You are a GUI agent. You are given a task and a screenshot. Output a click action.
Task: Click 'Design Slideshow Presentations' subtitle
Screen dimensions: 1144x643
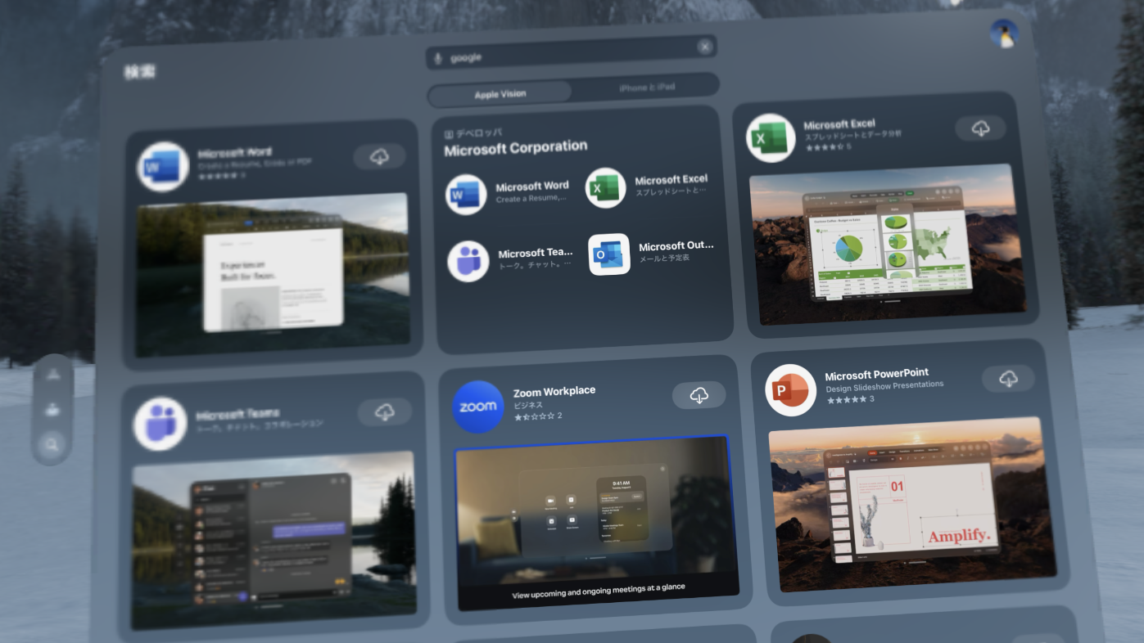[884, 387]
